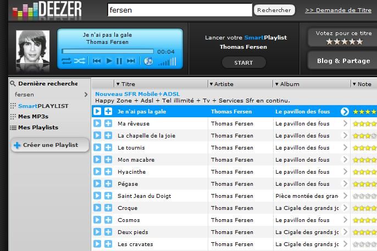Seek in the song progress bar

pyautogui.click(x=108, y=52)
